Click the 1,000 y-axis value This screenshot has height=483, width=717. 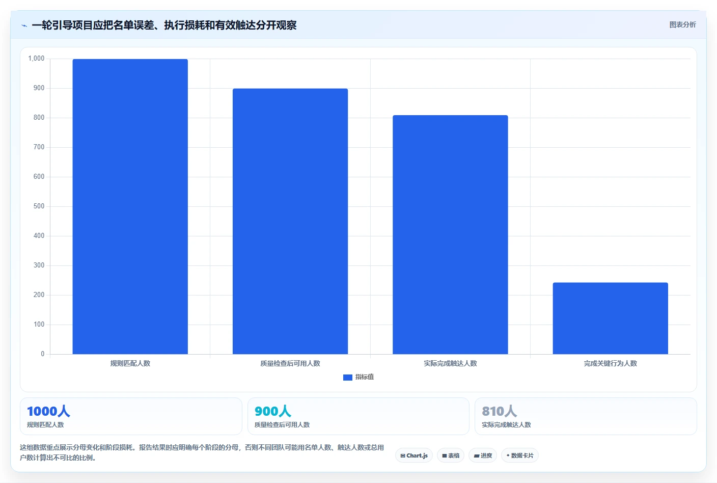click(36, 59)
